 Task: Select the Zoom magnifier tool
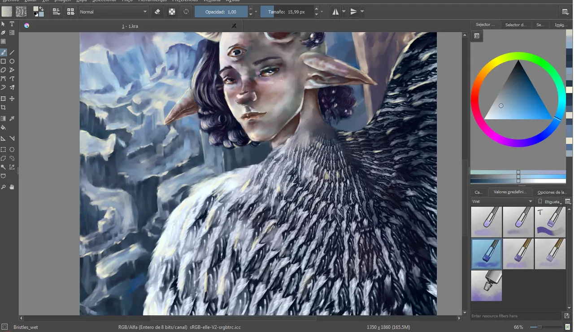[3, 187]
